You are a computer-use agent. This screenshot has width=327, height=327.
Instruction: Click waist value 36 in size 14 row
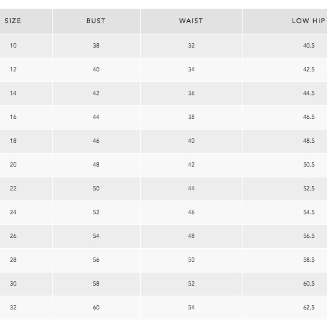[191, 93]
